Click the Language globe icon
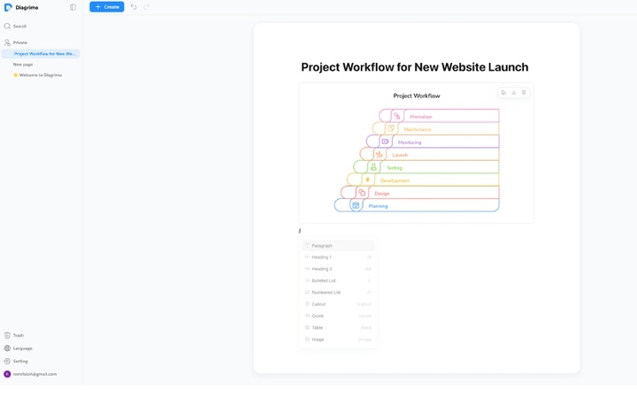This screenshot has width=637, height=398. click(7, 348)
